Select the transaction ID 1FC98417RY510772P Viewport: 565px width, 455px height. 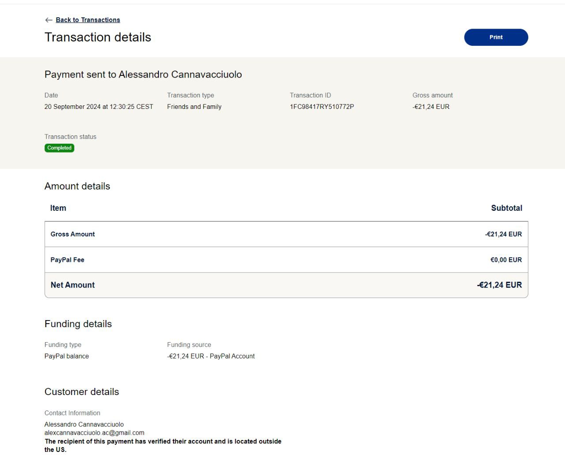(x=322, y=107)
